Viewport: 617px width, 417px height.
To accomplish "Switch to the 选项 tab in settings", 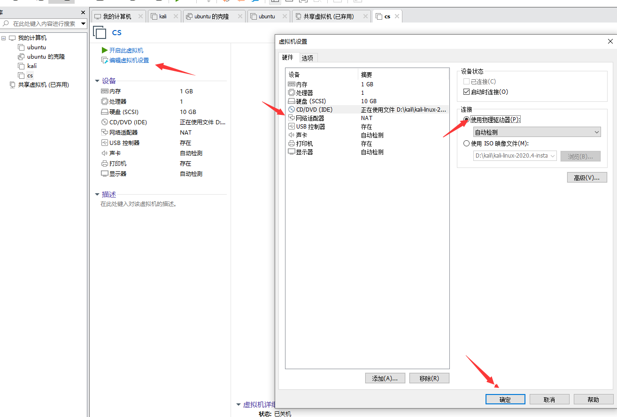I will (x=308, y=58).
